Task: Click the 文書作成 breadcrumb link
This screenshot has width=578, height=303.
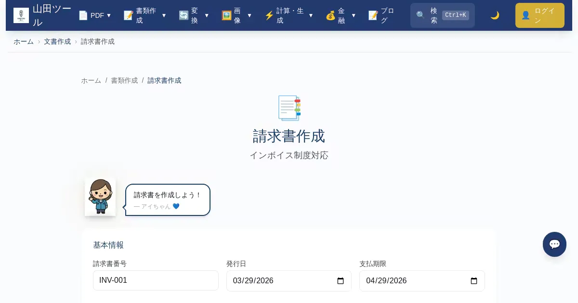Action: (57, 41)
